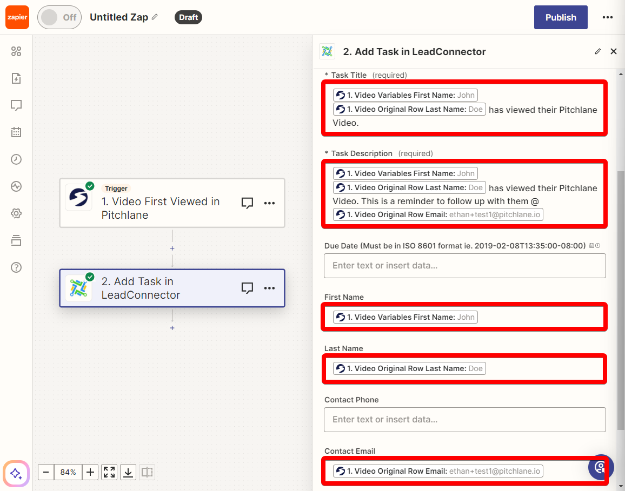
Task: Edit the Untitled Zap name pencil icon
Action: point(155,17)
